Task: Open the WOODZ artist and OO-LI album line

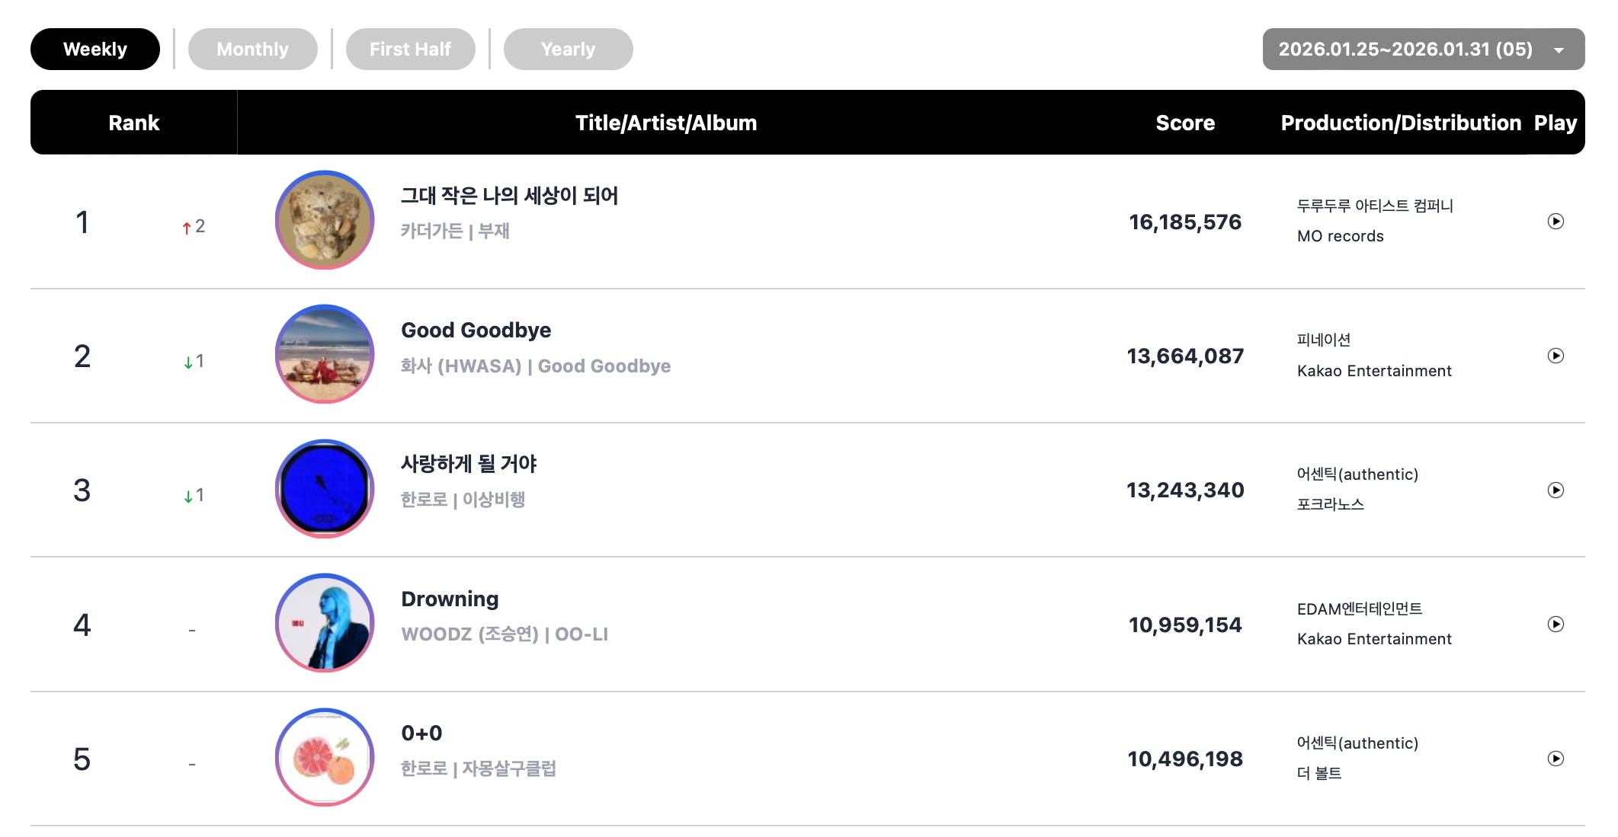Action: point(505,634)
